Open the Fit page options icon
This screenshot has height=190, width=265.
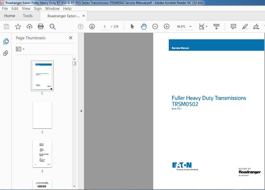pyautogui.click(x=202, y=27)
